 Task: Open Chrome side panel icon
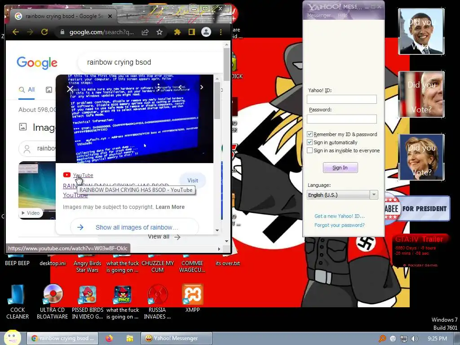(192, 32)
